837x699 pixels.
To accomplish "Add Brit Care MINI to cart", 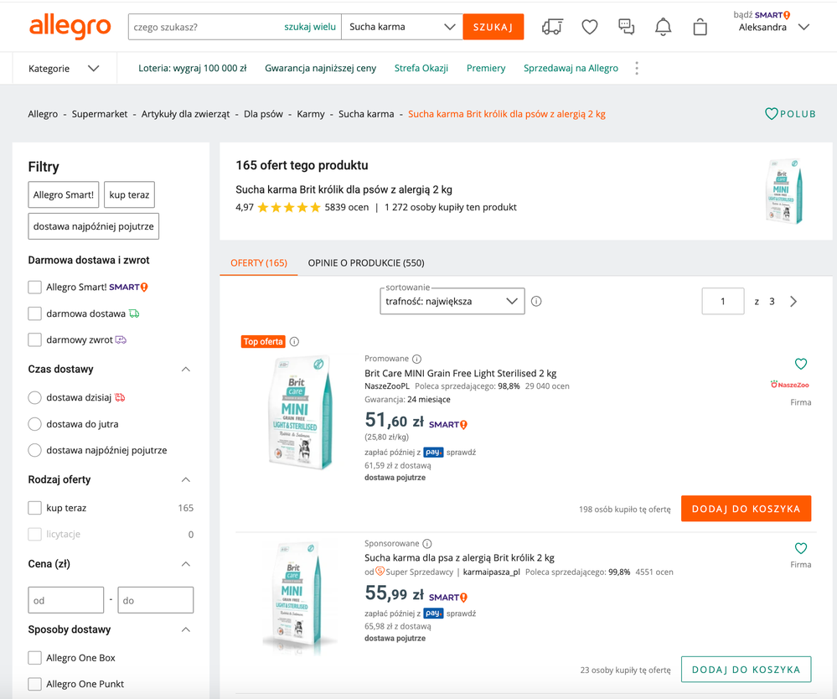I will tap(746, 509).
